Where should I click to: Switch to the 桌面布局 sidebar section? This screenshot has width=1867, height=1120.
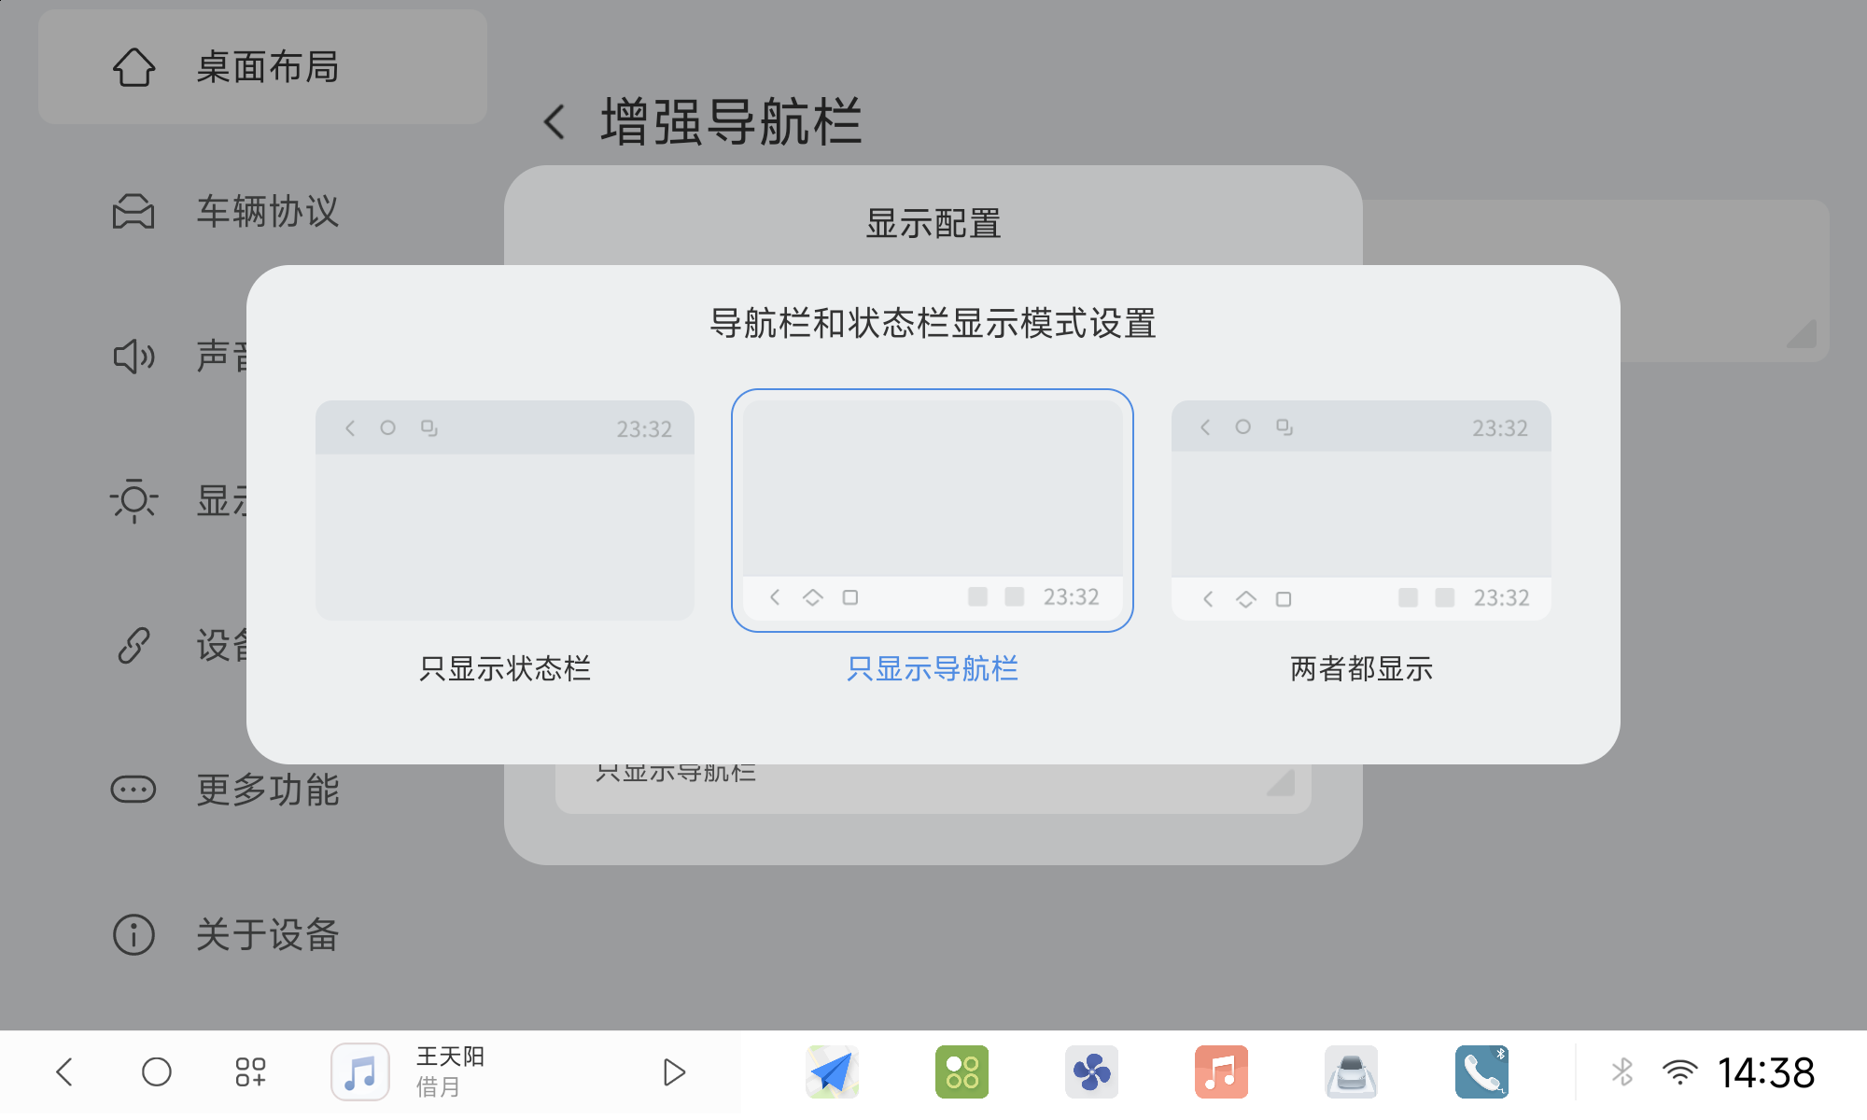tap(262, 66)
